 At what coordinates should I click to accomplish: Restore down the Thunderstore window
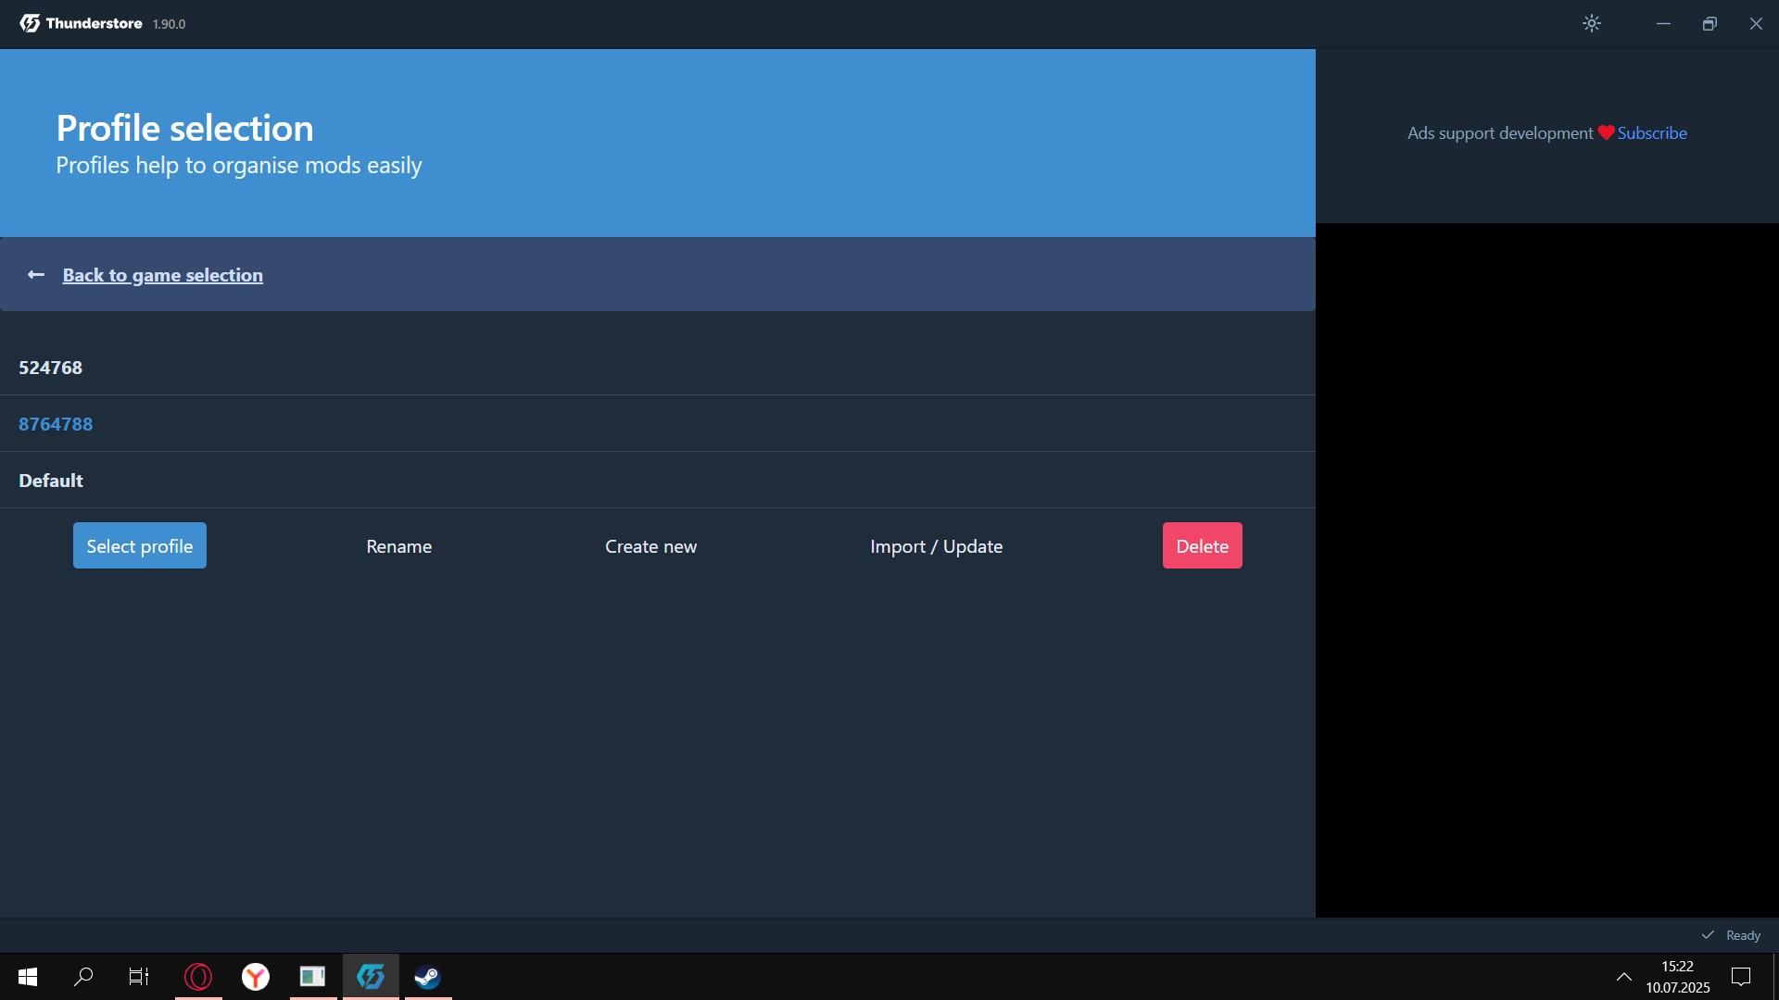click(x=1710, y=24)
